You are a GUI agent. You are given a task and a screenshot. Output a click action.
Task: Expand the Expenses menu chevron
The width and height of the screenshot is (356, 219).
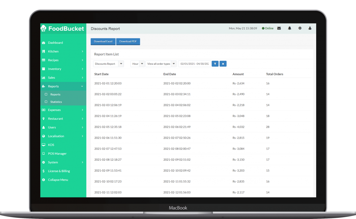[82, 110]
